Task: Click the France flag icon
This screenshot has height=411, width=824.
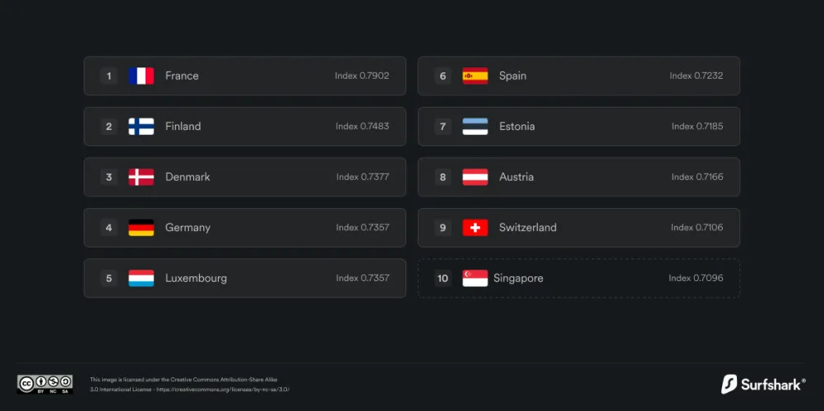Action: pyautogui.click(x=141, y=76)
